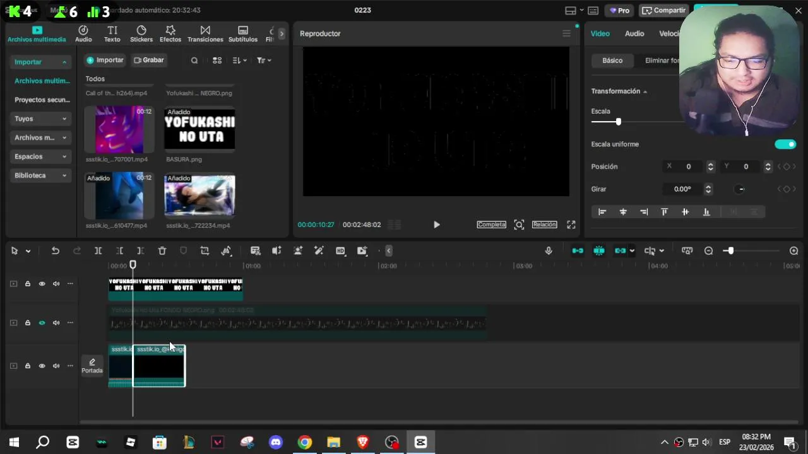Click the undo arrow in timeline toolbar
Screen dimensions: 808x454
coord(56,251)
